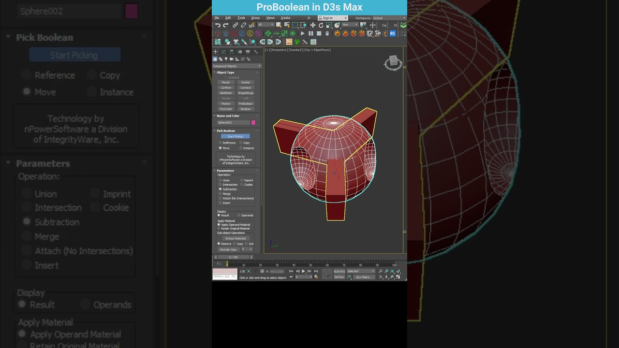Click the Unlink Selection icon

(x=243, y=25)
